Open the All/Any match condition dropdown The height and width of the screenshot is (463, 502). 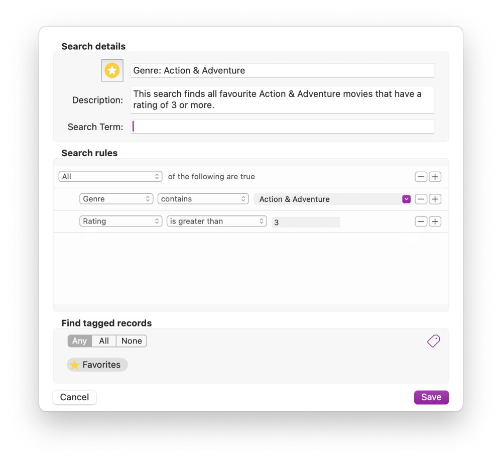click(x=110, y=177)
